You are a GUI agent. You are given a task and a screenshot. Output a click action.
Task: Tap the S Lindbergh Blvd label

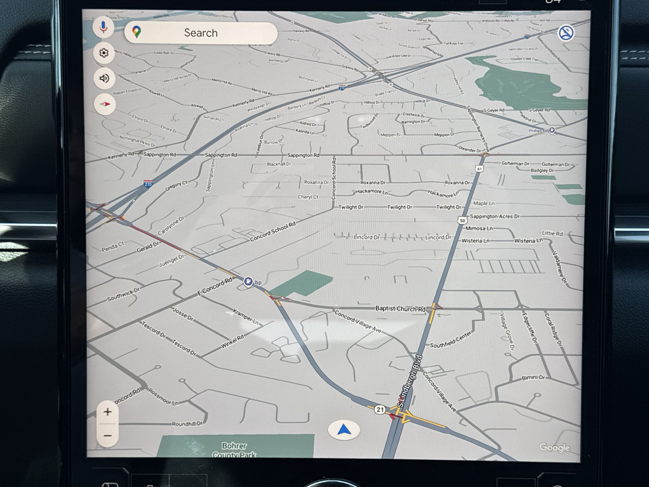click(x=410, y=381)
